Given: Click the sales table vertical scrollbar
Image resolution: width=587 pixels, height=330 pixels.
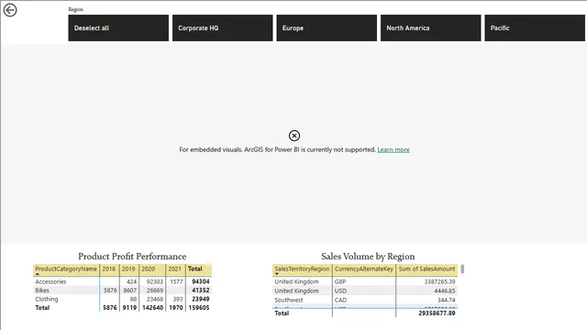Looking at the screenshot, I should tap(462, 269).
